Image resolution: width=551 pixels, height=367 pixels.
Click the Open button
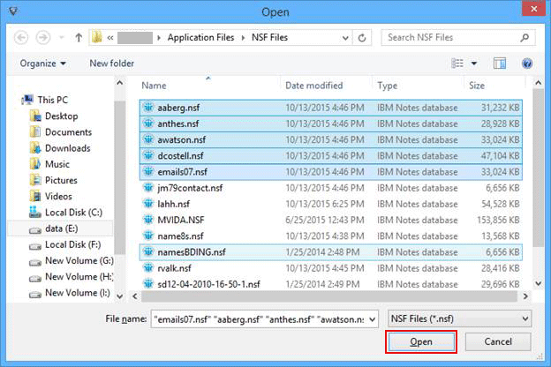[x=420, y=341]
